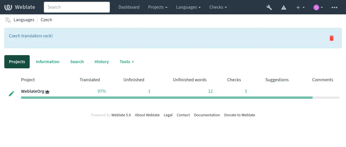Click the Weblate logo icon
This screenshot has height=147, width=346.
8,7
